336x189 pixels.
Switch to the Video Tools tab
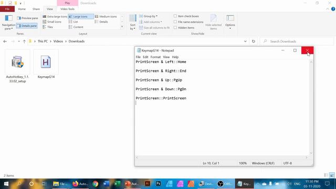[x=67, y=9]
